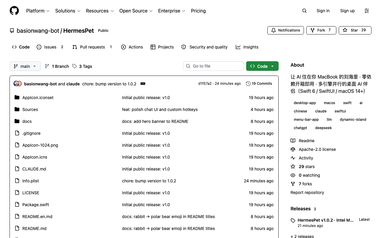This screenshot has width=381, height=238.
Task: Open the HermesPet repository name link
Action: 79,31
